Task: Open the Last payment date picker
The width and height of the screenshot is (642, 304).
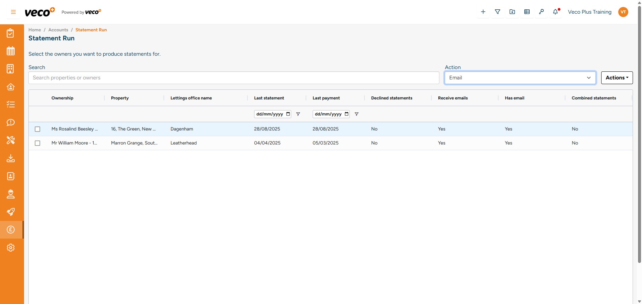Action: pyautogui.click(x=347, y=114)
